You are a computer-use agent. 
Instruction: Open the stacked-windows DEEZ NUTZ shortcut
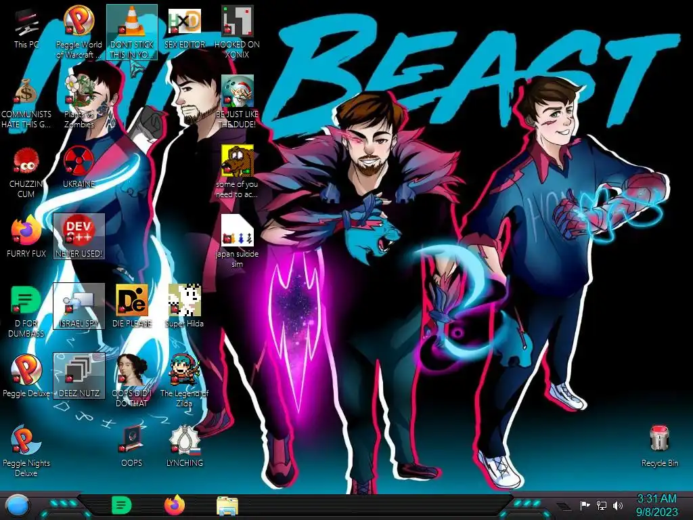79,376
